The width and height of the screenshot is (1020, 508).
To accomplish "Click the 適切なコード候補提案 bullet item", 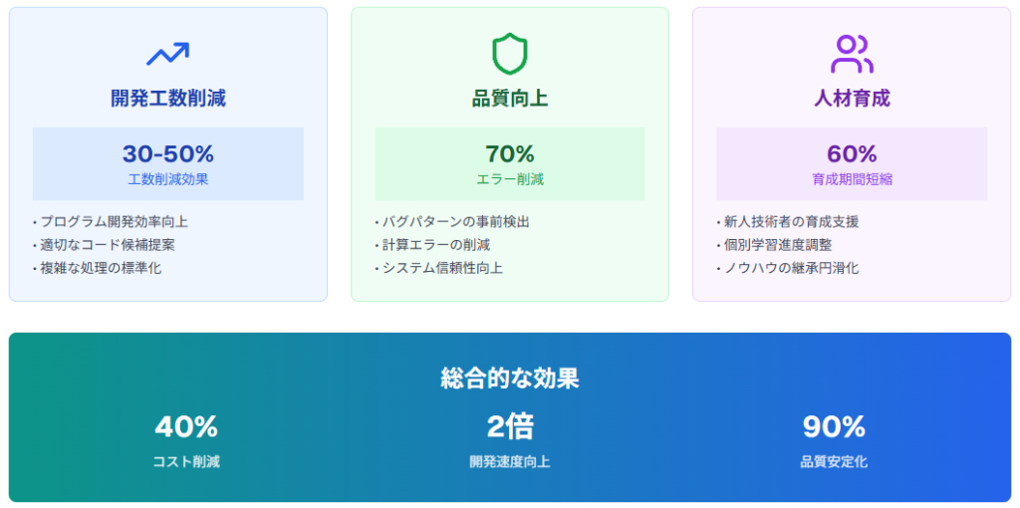I will click(104, 245).
